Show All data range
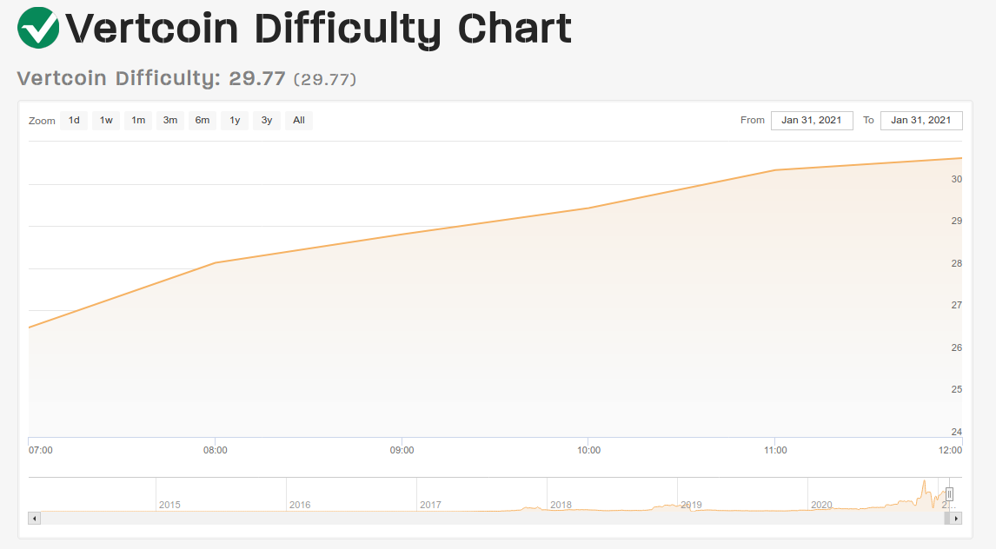This screenshot has width=996, height=549. (299, 120)
